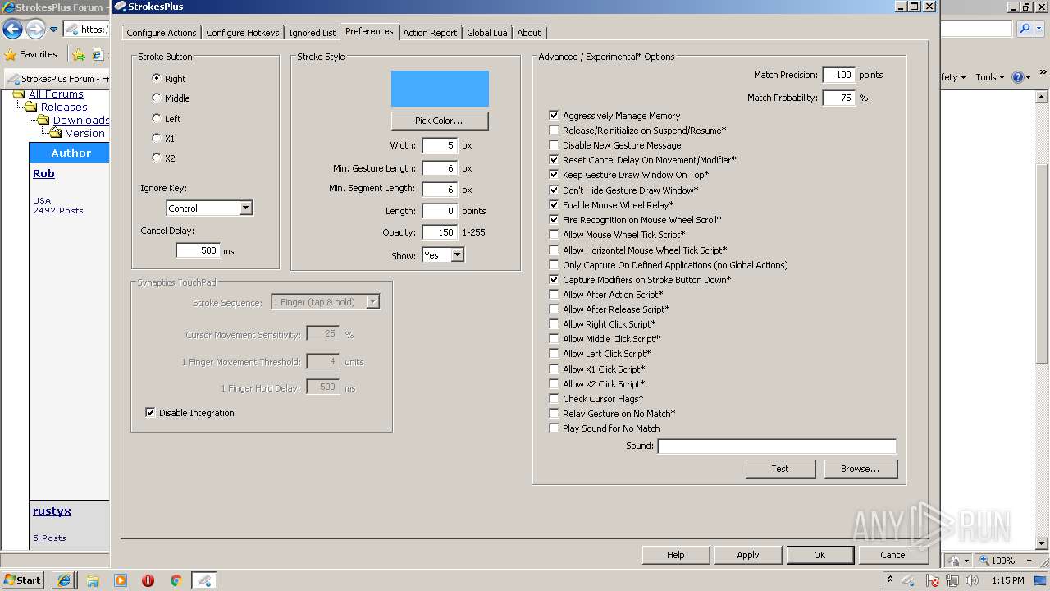
Task: Click the blue stroke color preview
Action: coord(440,89)
